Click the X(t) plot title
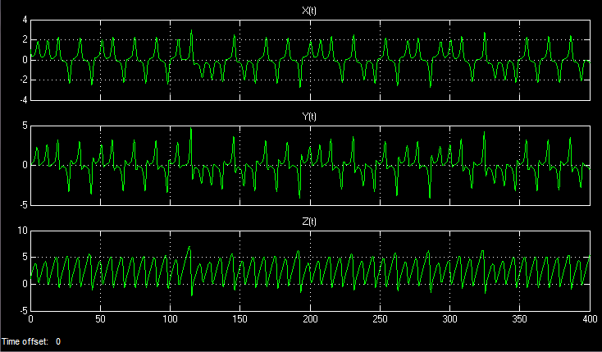The image size is (602, 352). [309, 11]
